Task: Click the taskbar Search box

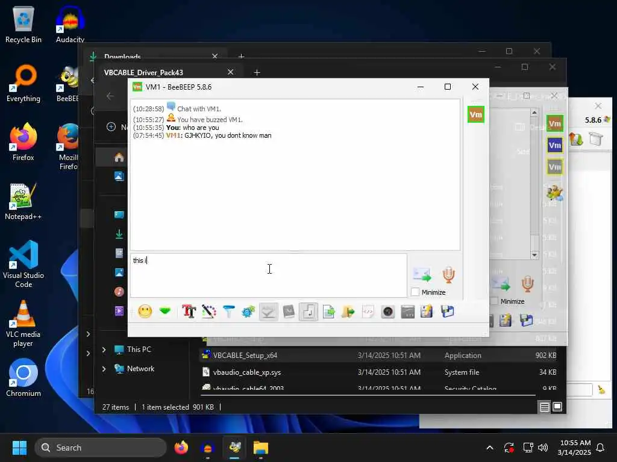Action: coord(101,448)
